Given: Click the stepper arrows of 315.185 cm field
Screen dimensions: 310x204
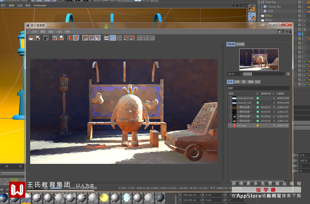Looking at the screenshot, I should (x=200, y=200).
